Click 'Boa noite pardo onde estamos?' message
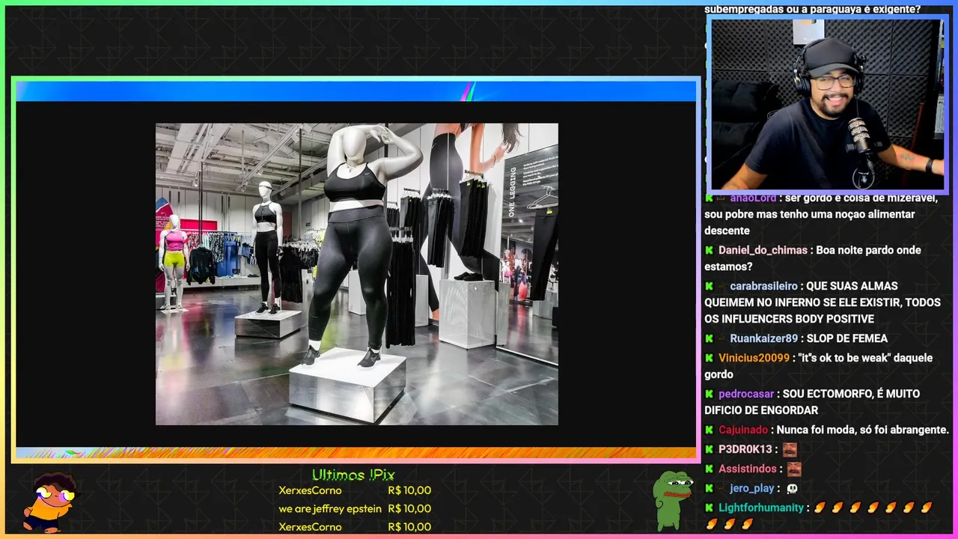 813,258
